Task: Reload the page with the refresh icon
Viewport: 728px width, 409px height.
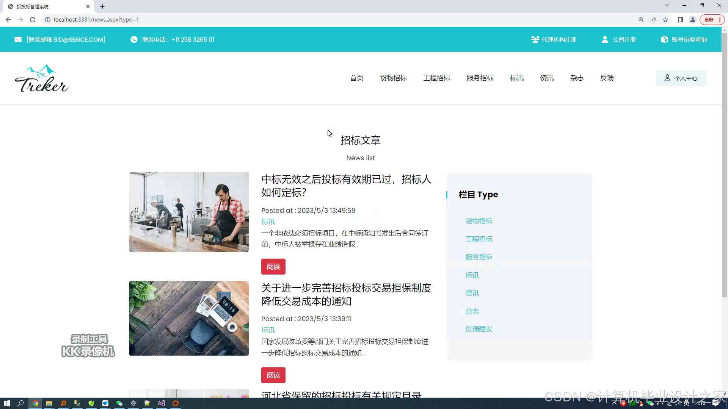Action: click(x=33, y=20)
